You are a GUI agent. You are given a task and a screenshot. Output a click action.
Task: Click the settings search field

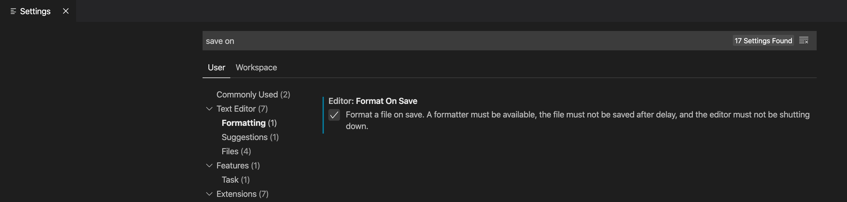click(x=460, y=41)
